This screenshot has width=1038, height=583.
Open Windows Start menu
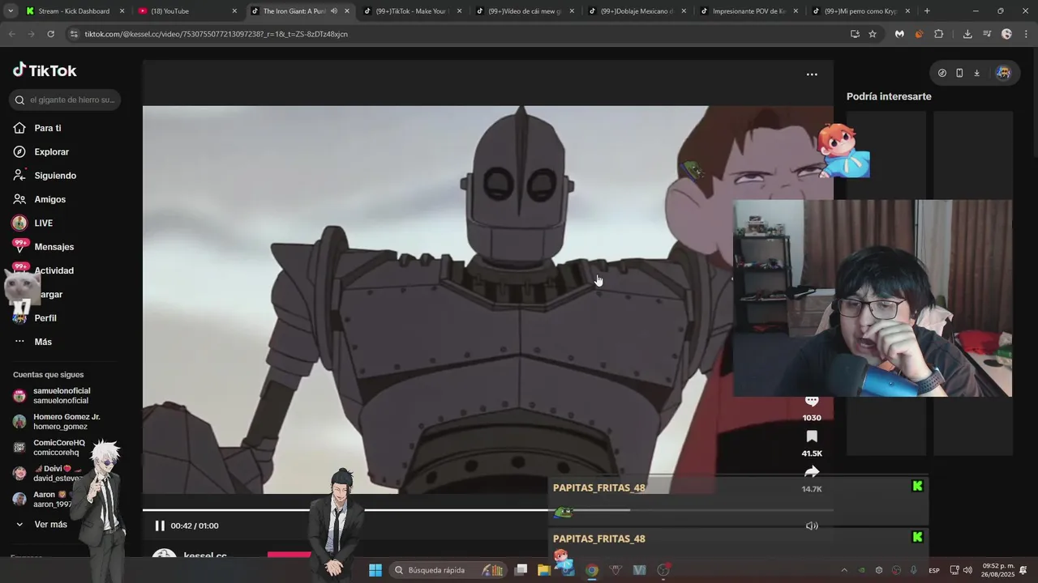coord(375,570)
